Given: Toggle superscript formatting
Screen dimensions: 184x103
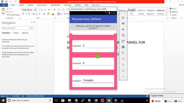Looking at the screenshot, I should point(40,14).
